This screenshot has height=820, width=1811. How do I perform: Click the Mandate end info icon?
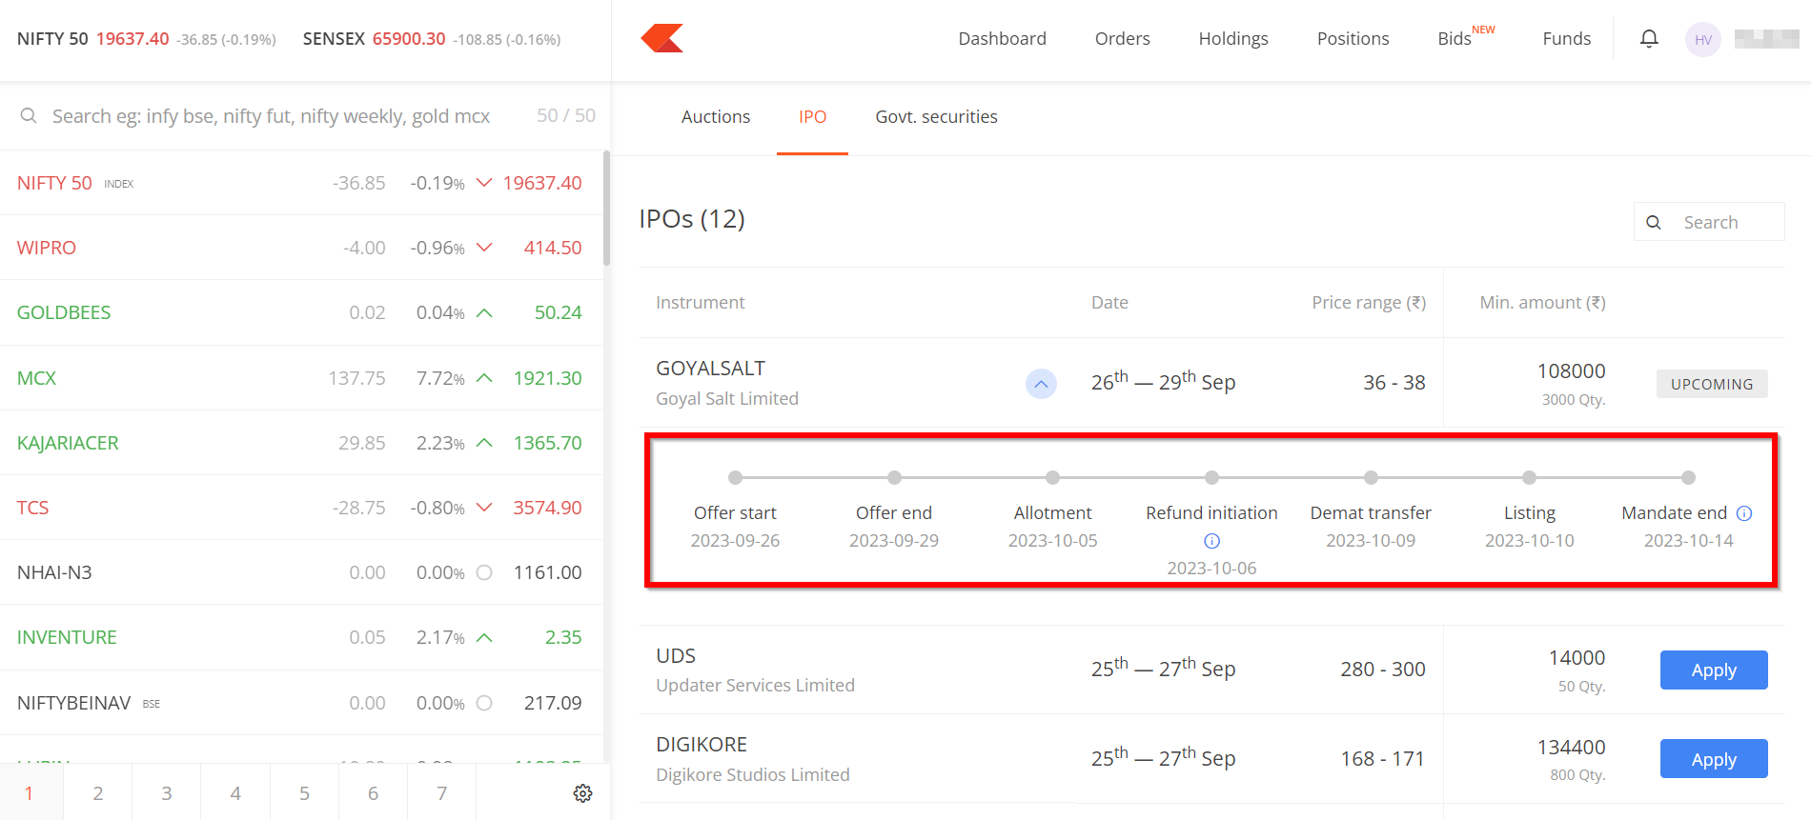1744,513
